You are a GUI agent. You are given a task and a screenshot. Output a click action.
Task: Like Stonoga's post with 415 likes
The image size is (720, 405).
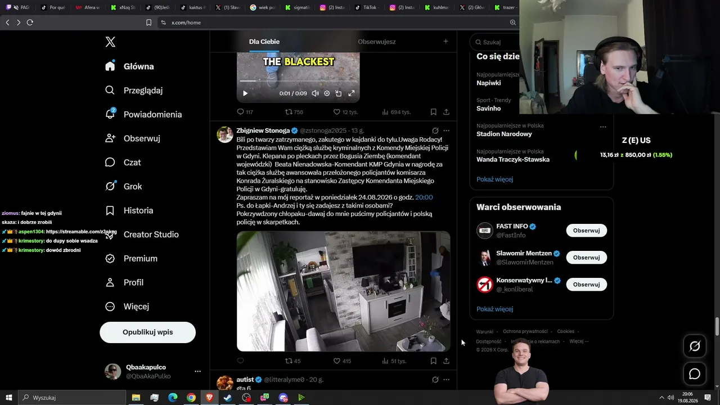click(x=343, y=361)
